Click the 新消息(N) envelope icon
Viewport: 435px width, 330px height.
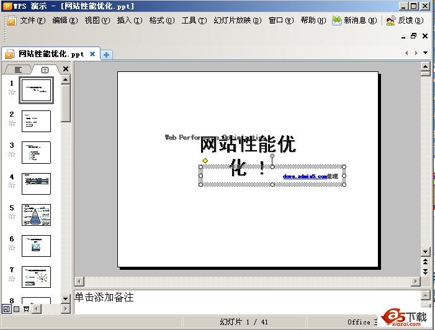pyautogui.click(x=336, y=20)
